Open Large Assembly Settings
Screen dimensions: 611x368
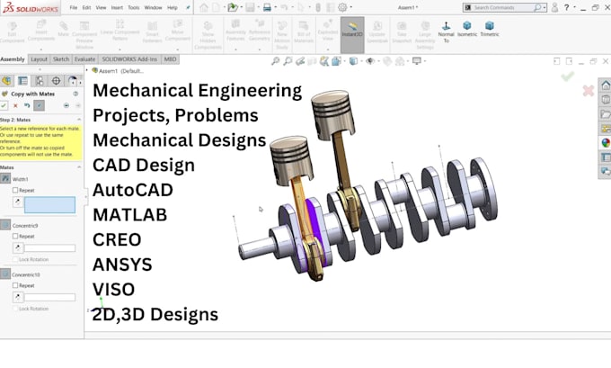coord(425,36)
